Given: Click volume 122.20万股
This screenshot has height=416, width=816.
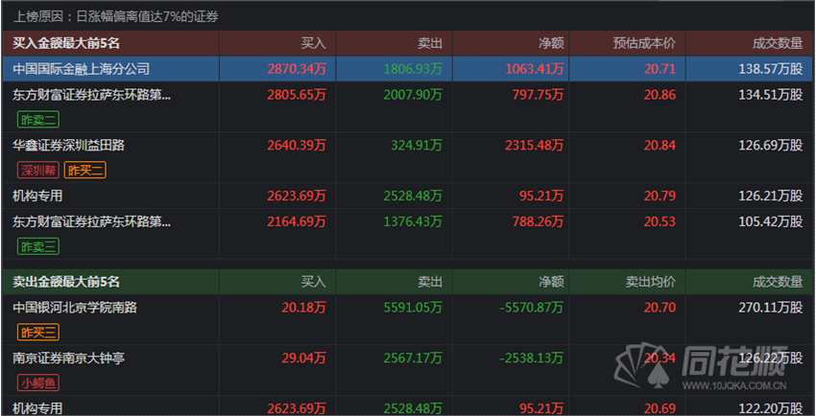Looking at the screenshot, I should [x=771, y=408].
